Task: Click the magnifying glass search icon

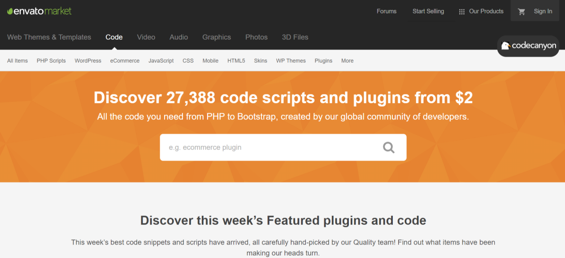Action: 389,147
